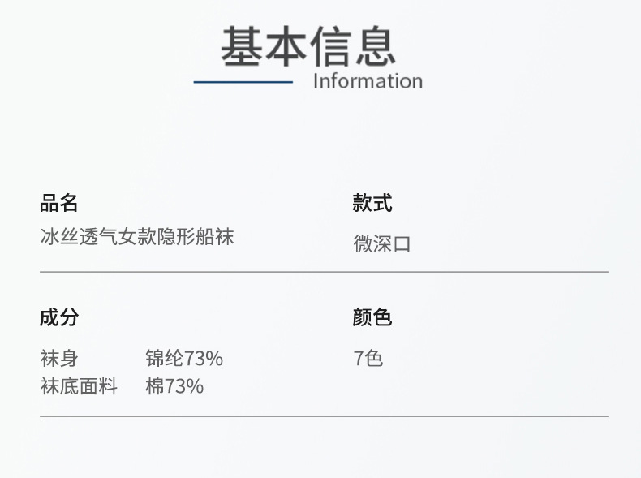Screen dimensions: 641x478
Task: Click the 基本信息 heading
Action: [x=308, y=46]
